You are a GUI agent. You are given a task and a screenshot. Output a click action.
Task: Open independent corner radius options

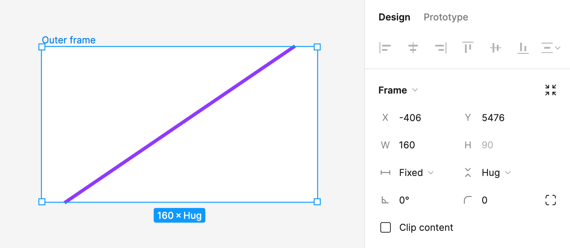(550, 200)
